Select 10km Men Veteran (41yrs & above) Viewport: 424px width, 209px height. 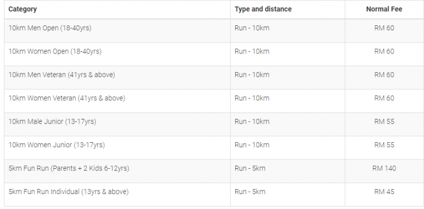tap(62, 75)
